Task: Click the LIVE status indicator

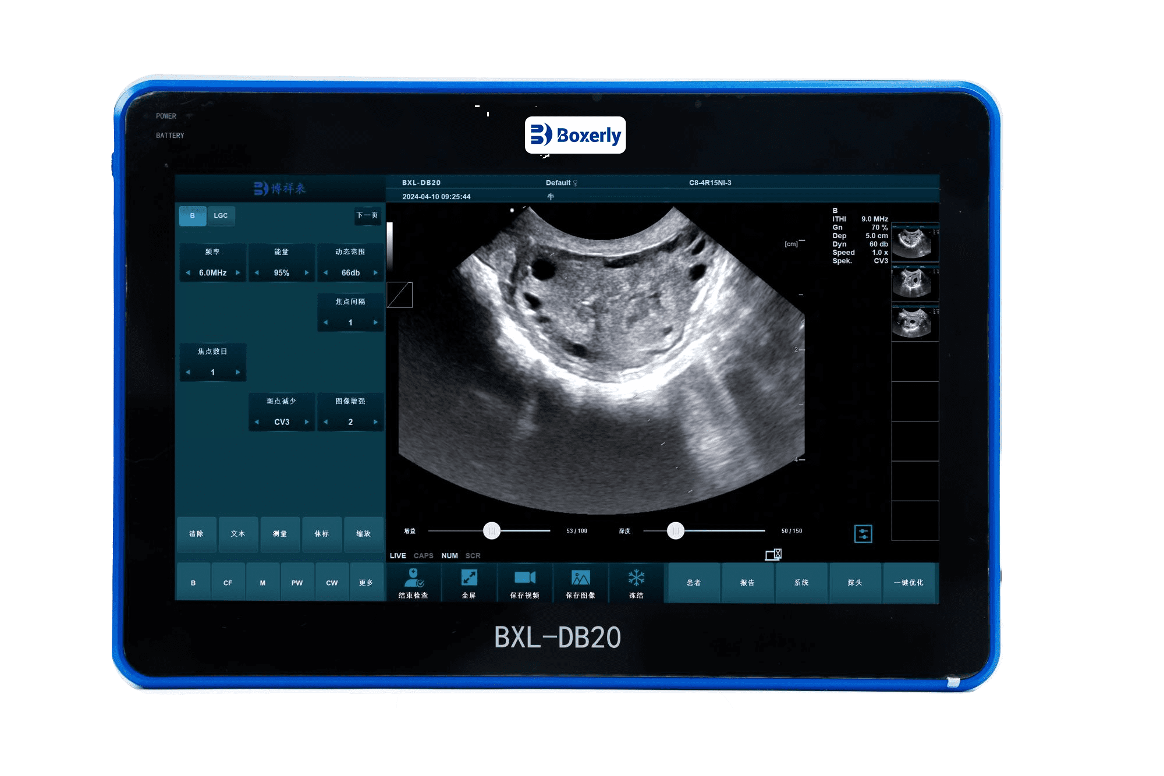Action: click(398, 556)
